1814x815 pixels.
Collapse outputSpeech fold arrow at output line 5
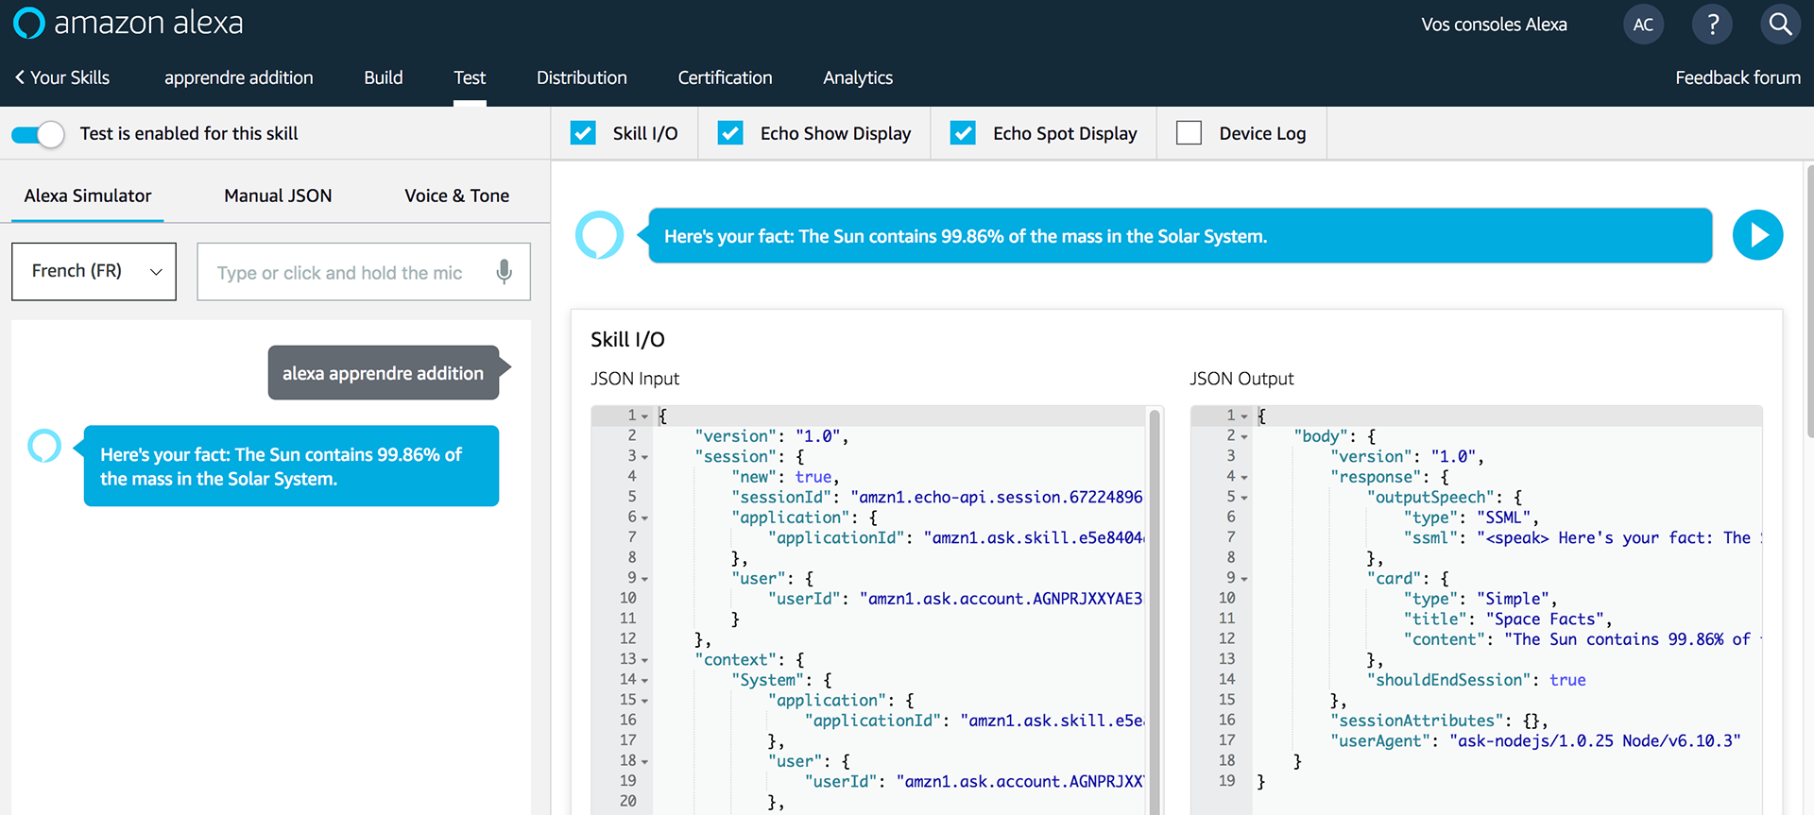click(1243, 498)
